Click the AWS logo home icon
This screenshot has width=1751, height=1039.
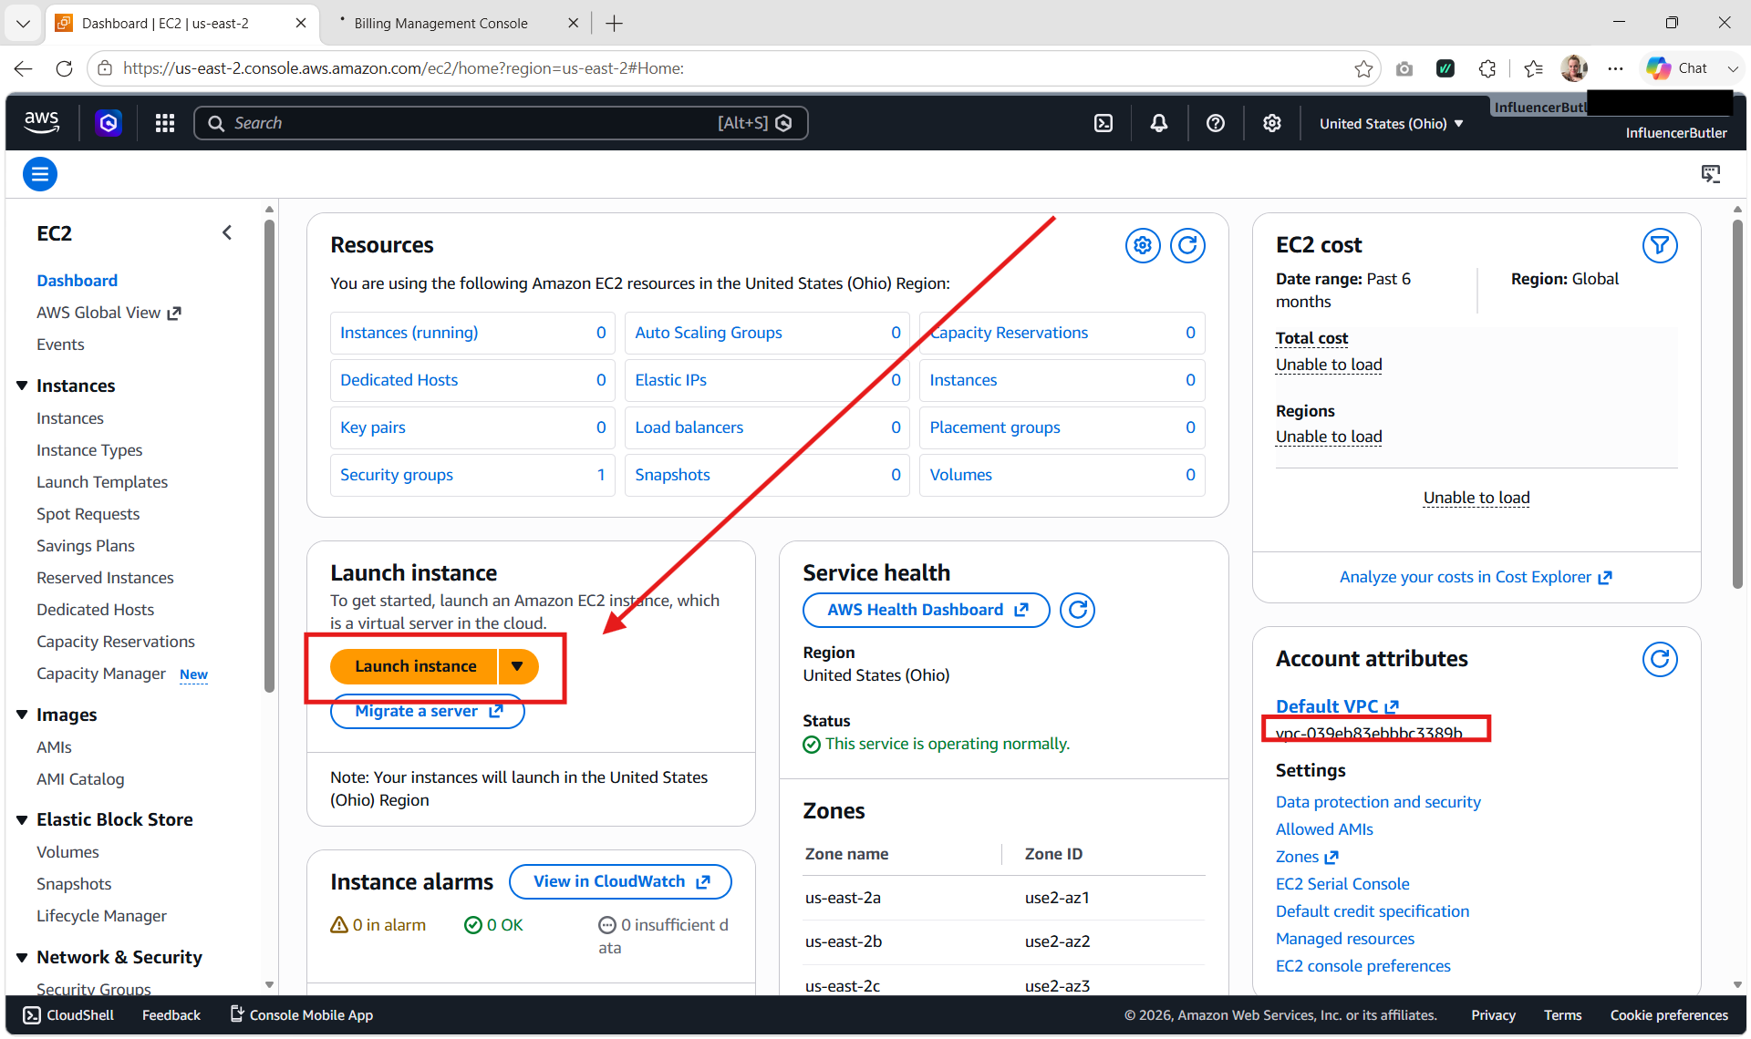click(x=41, y=123)
